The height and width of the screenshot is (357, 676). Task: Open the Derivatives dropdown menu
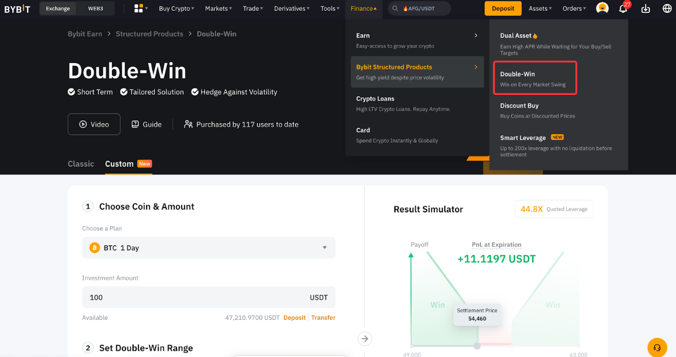point(292,8)
